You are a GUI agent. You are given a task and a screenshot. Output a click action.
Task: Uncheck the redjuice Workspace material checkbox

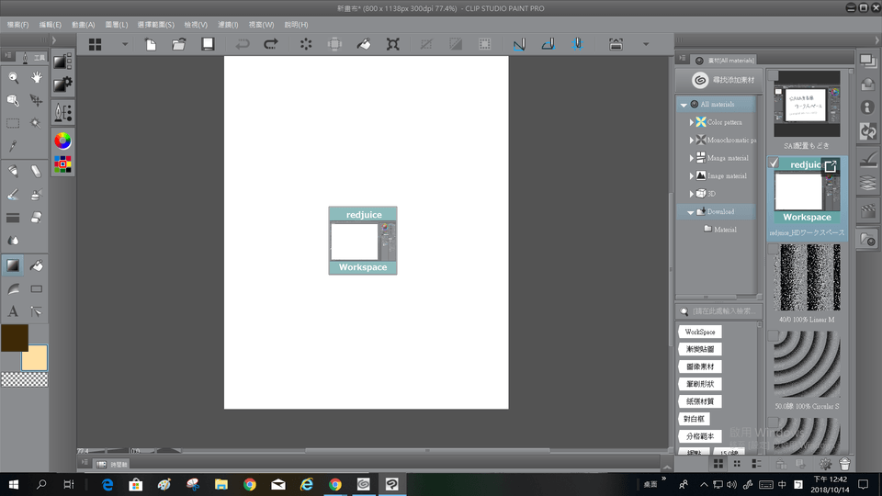pyautogui.click(x=774, y=163)
